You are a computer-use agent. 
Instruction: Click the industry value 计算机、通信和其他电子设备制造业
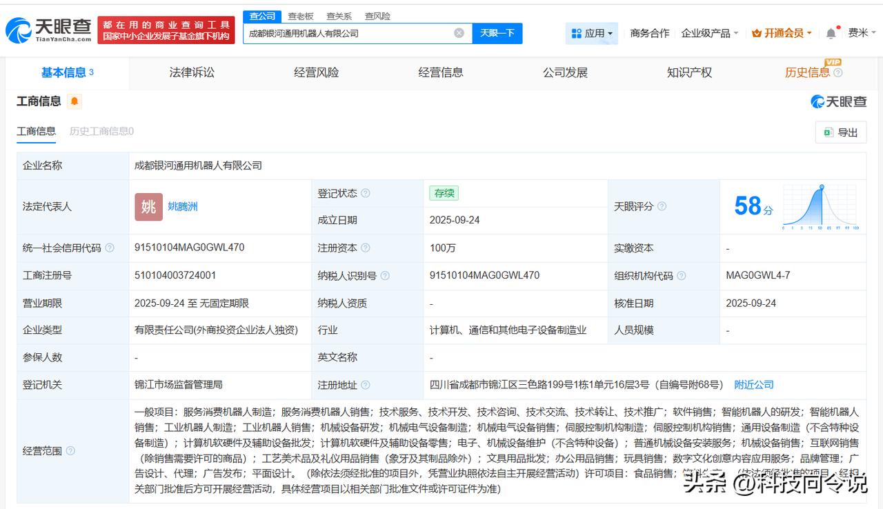[508, 330]
